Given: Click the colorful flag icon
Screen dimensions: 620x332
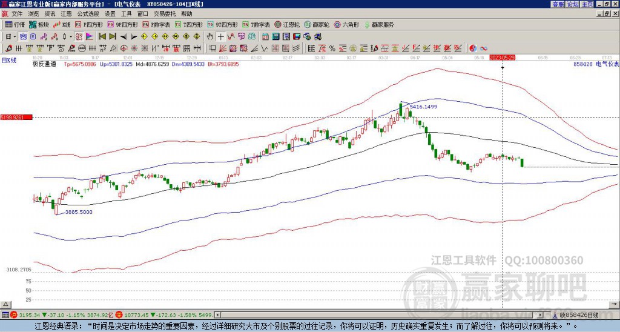Looking at the screenshot, I should (x=89, y=37).
